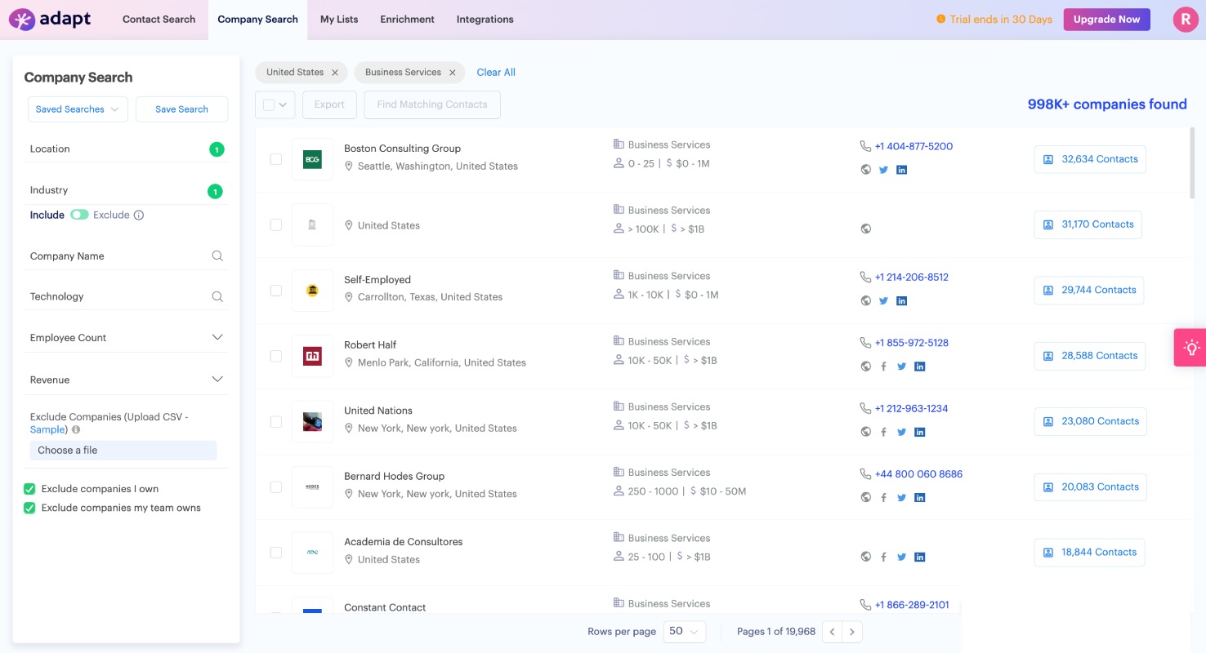Go to the previous results page

[832, 632]
